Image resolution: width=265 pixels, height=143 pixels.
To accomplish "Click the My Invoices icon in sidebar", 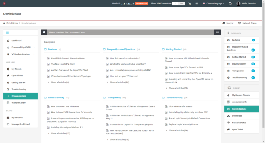I will tap(8, 118).
